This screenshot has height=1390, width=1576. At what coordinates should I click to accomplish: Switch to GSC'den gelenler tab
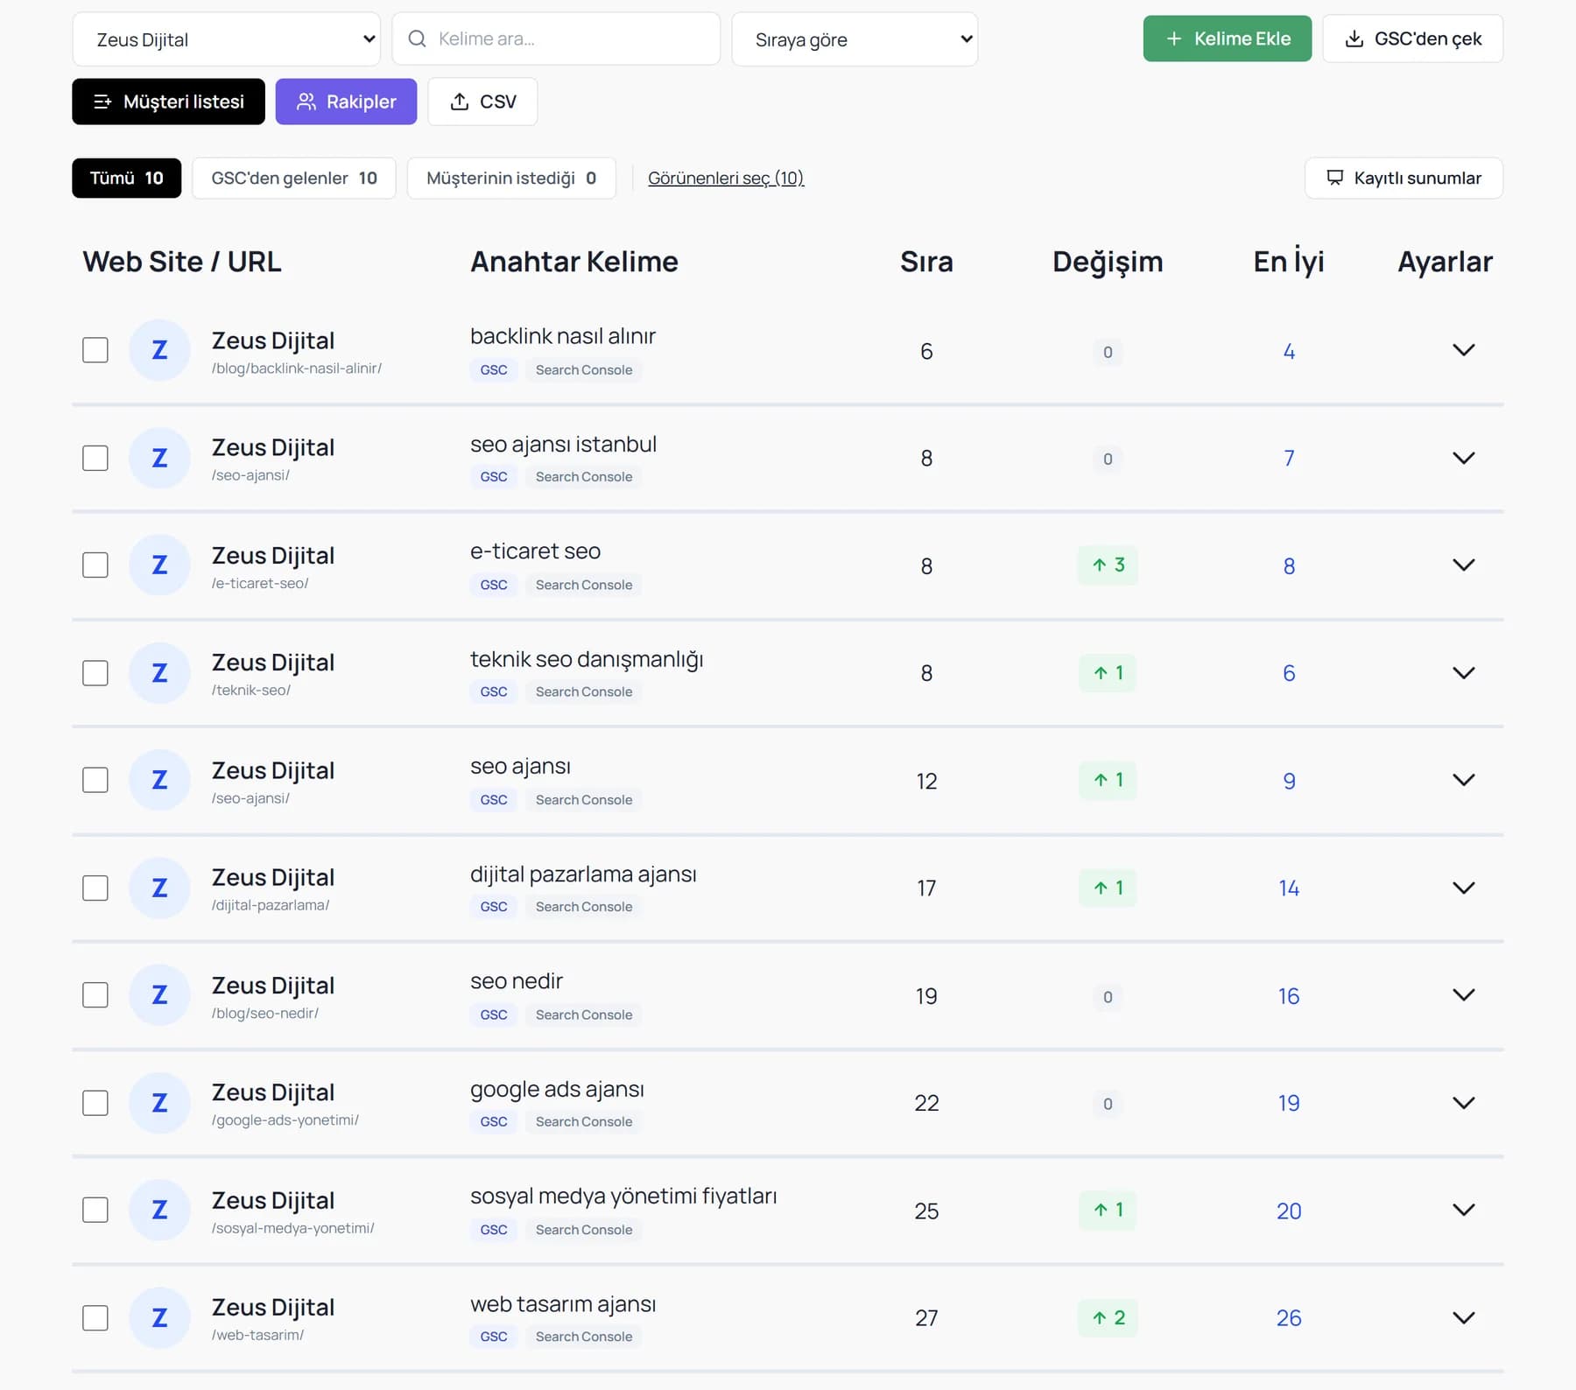(294, 178)
